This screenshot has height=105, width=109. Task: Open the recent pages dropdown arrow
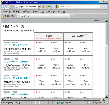click(x=12, y=7)
